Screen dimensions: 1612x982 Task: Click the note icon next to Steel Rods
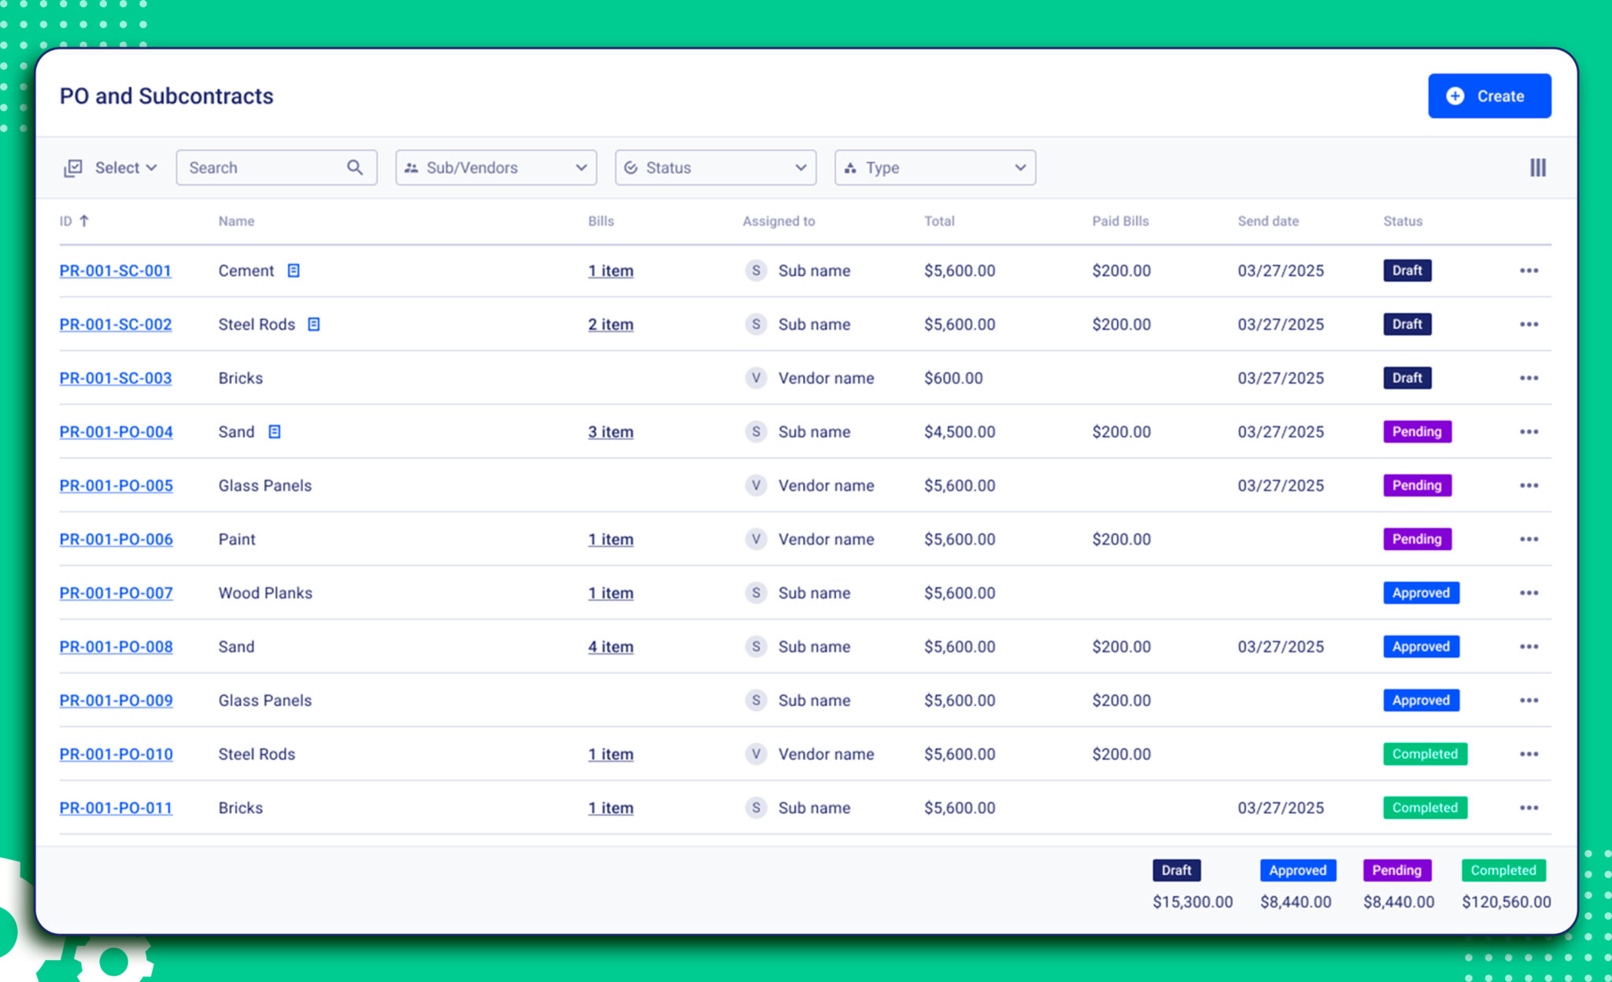pos(313,324)
